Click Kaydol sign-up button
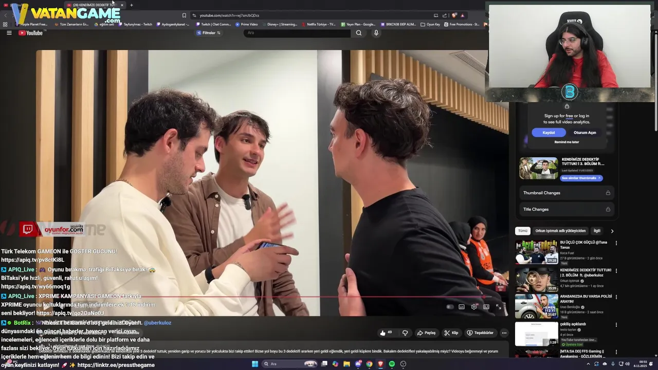The width and height of the screenshot is (658, 370). click(x=549, y=133)
